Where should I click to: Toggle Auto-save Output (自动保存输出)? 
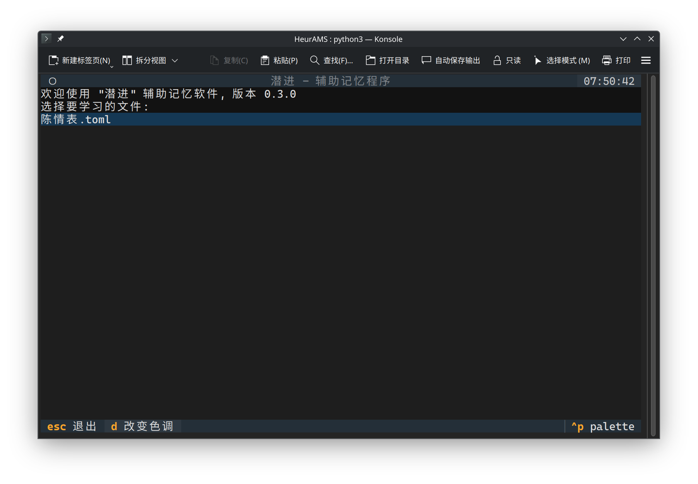(x=426, y=60)
